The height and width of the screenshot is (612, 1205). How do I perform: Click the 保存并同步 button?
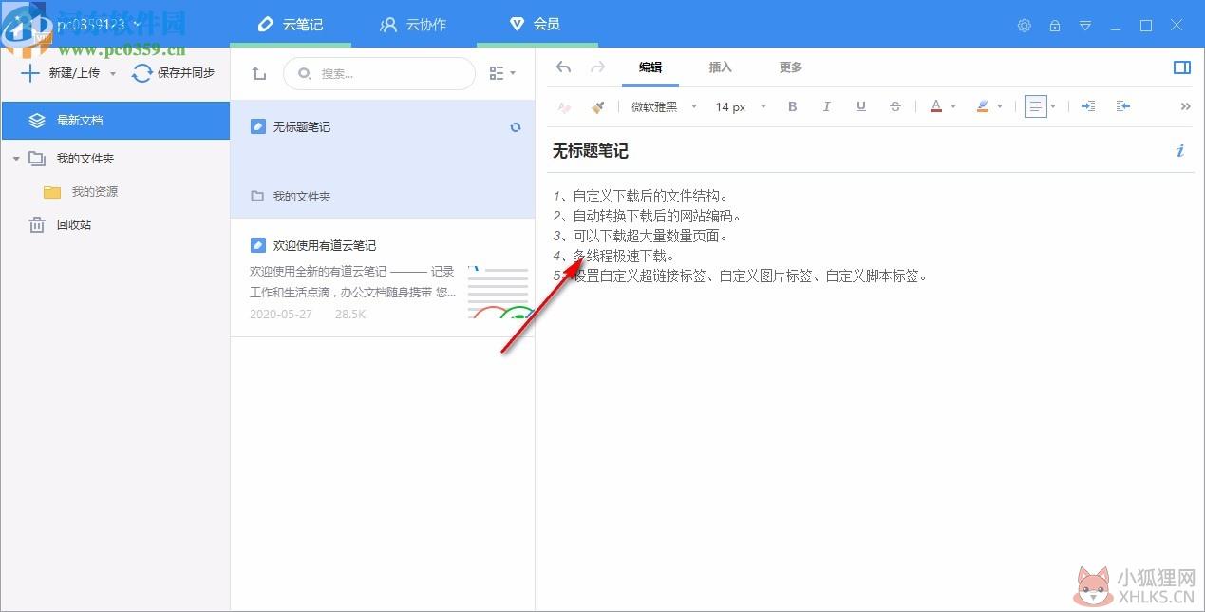pos(174,73)
